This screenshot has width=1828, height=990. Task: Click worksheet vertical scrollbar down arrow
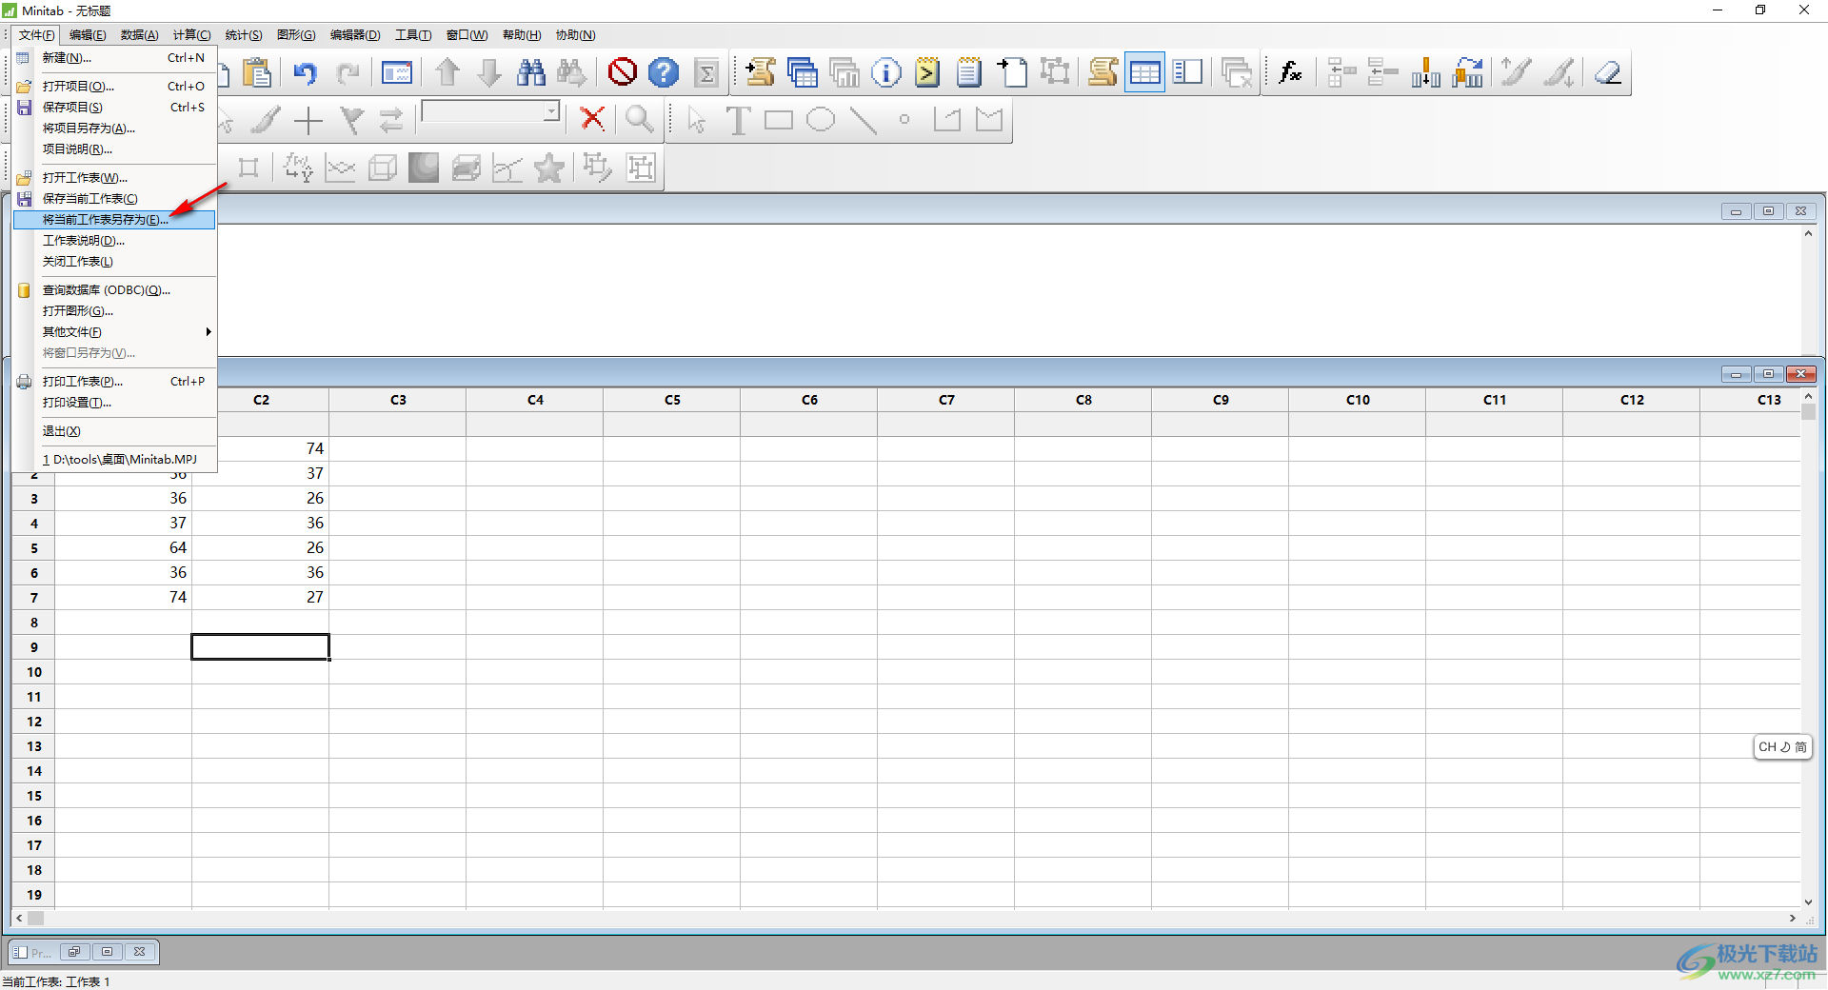pyautogui.click(x=1808, y=901)
